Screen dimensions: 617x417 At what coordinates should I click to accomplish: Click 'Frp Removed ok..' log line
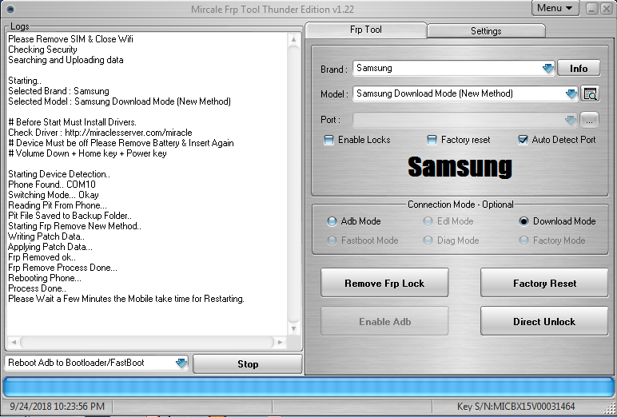[42, 257]
